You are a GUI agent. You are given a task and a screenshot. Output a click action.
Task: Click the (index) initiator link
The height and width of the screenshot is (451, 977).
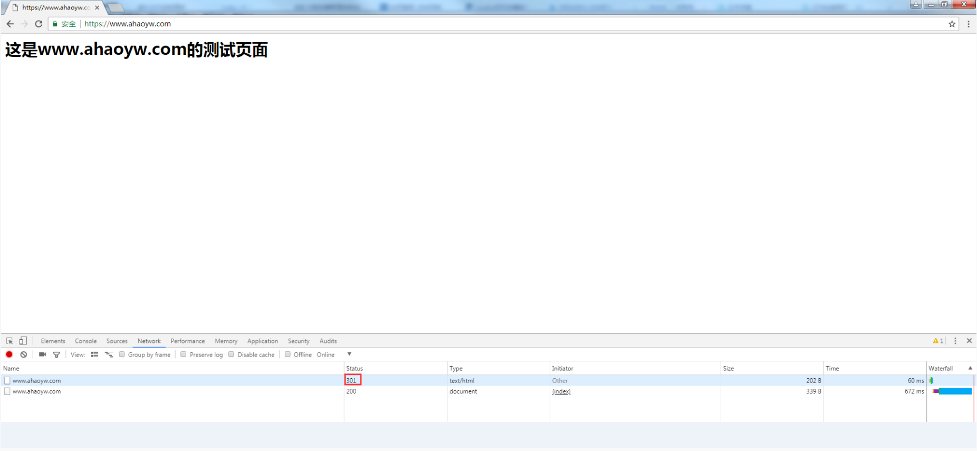click(x=561, y=391)
